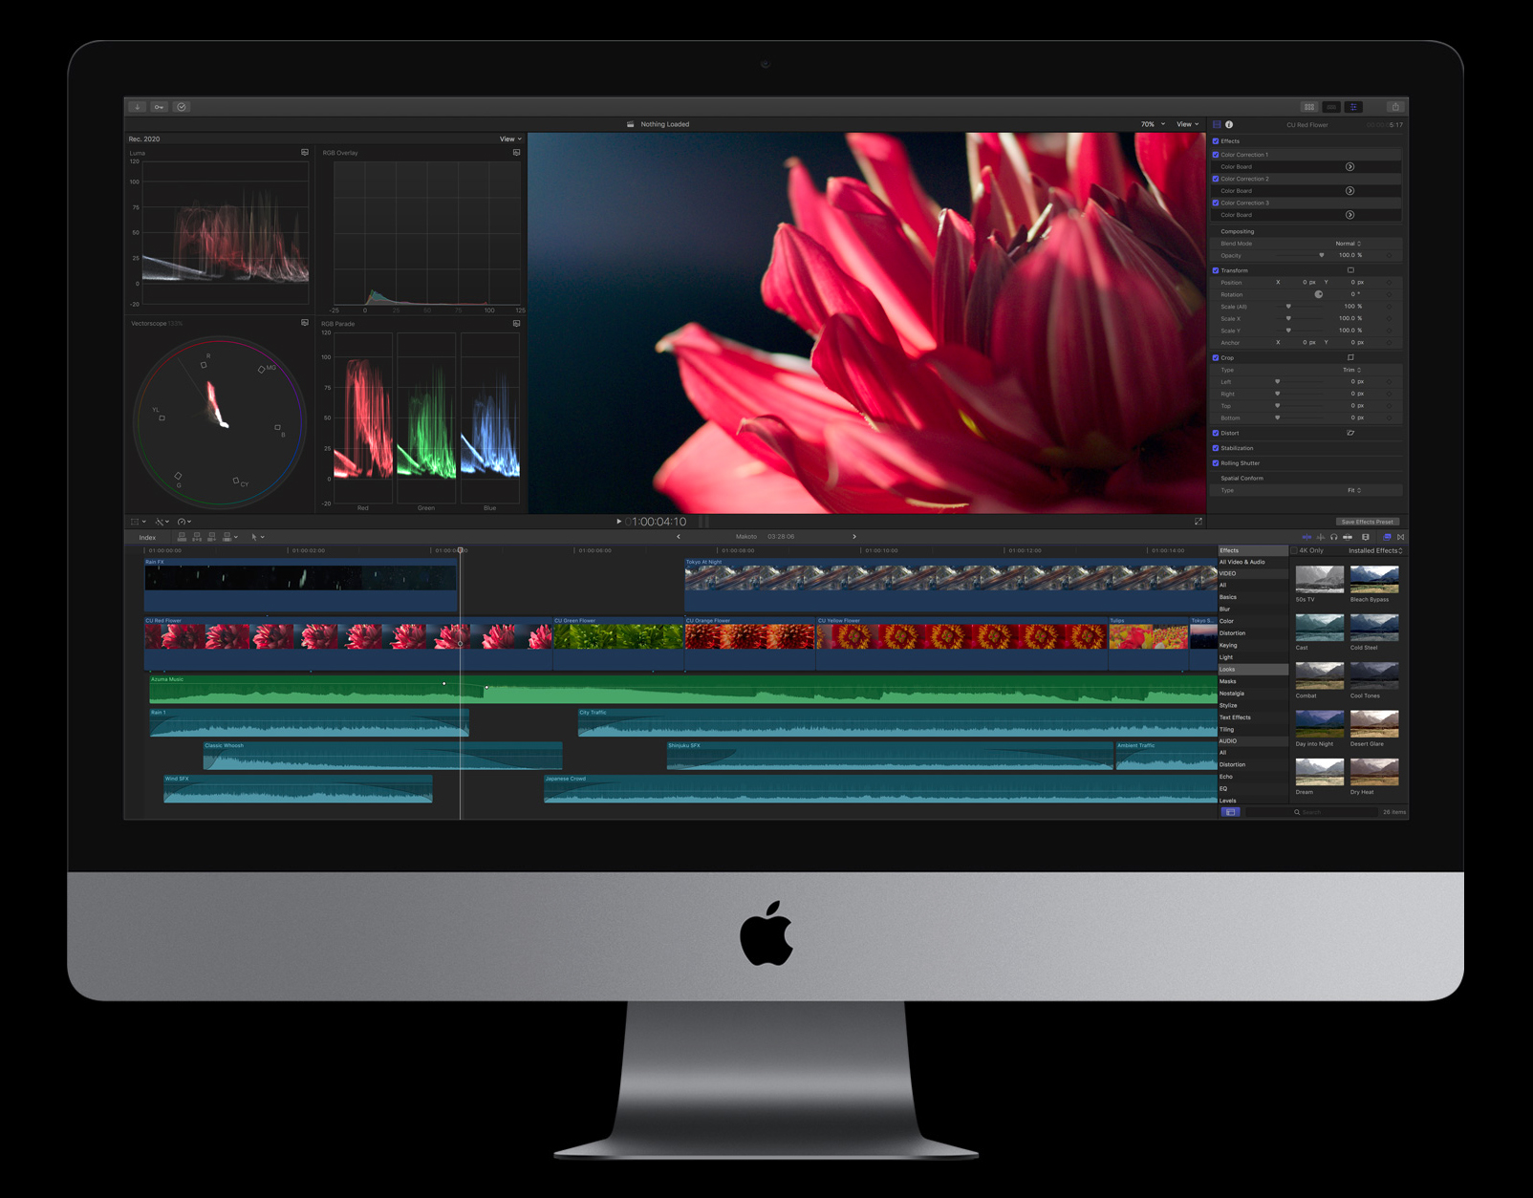Click the Opacity slider in the Compositing section
The height and width of the screenshot is (1198, 1533).
click(1322, 255)
